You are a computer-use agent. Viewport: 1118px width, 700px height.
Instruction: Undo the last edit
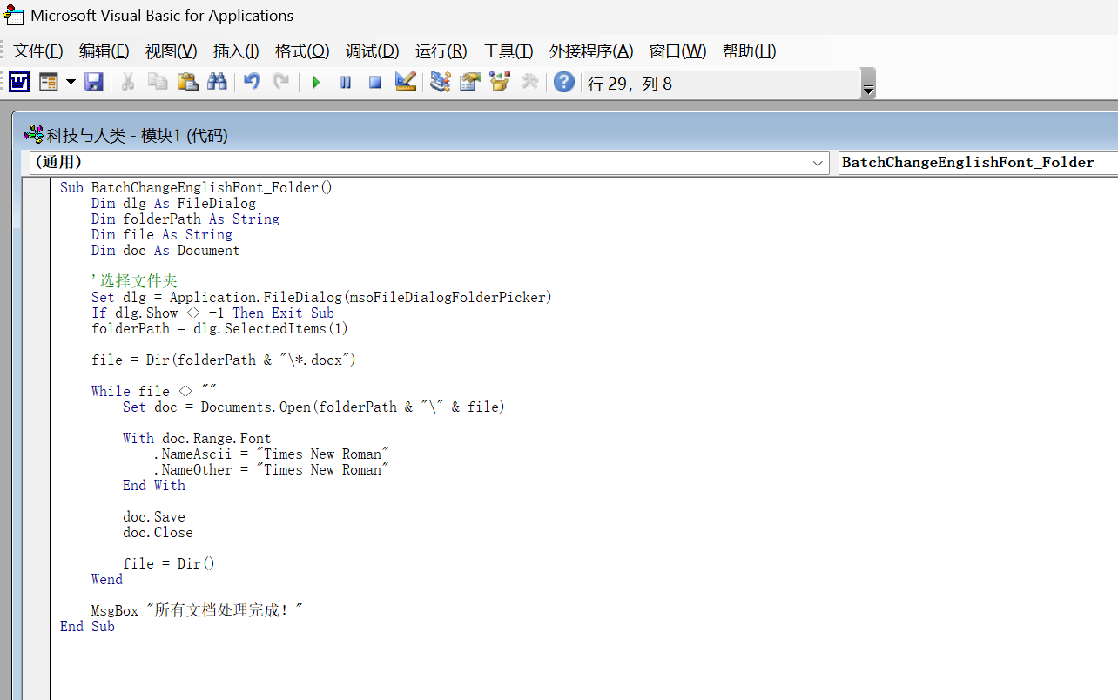coord(252,83)
